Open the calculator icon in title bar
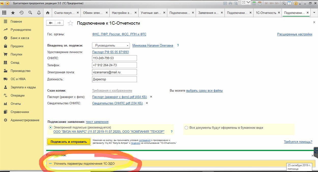The width and height of the screenshot is (318, 172). click(253, 3)
